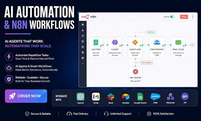Click 'Automations That Scale.' tagline
Screen dimensions: 201x121
(28, 46)
